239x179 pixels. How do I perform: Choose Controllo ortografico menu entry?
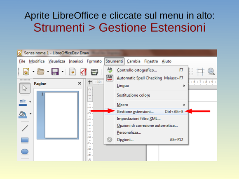pos(146,70)
